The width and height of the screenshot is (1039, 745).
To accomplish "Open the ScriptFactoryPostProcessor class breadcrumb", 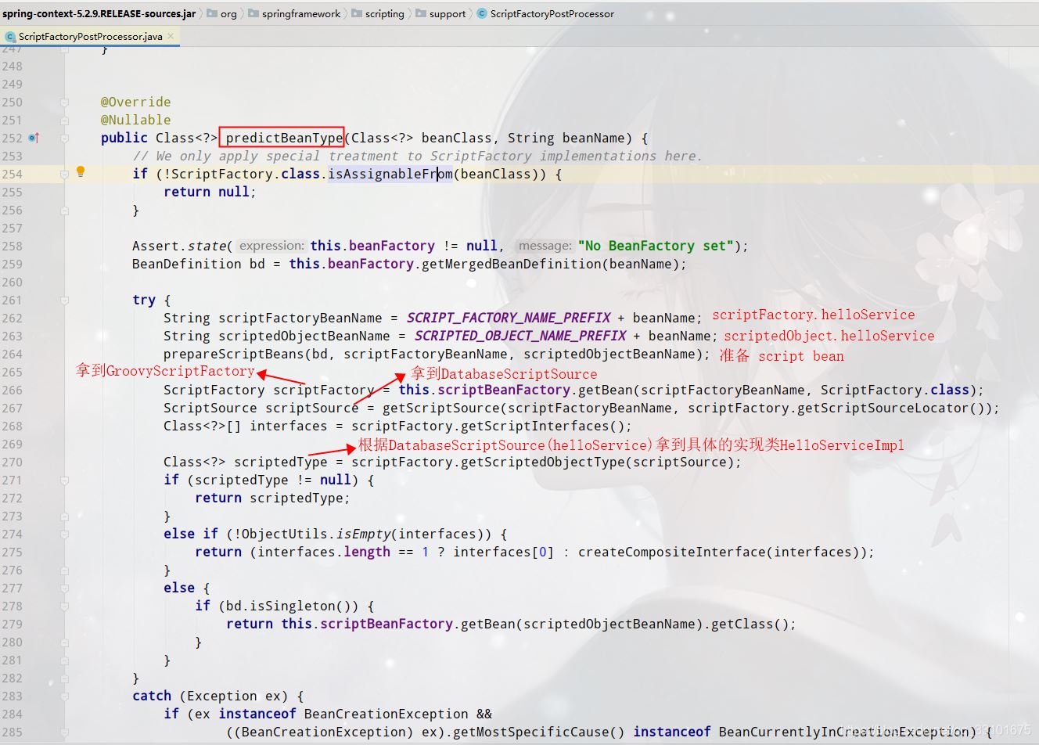I will (552, 13).
